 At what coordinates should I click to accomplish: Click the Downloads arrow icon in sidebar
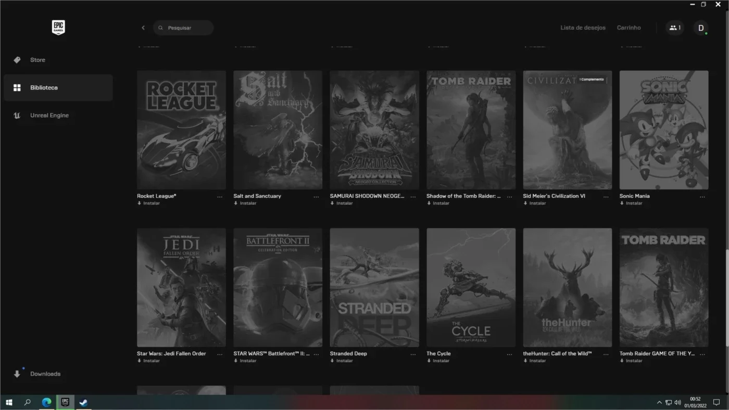[x=17, y=374]
